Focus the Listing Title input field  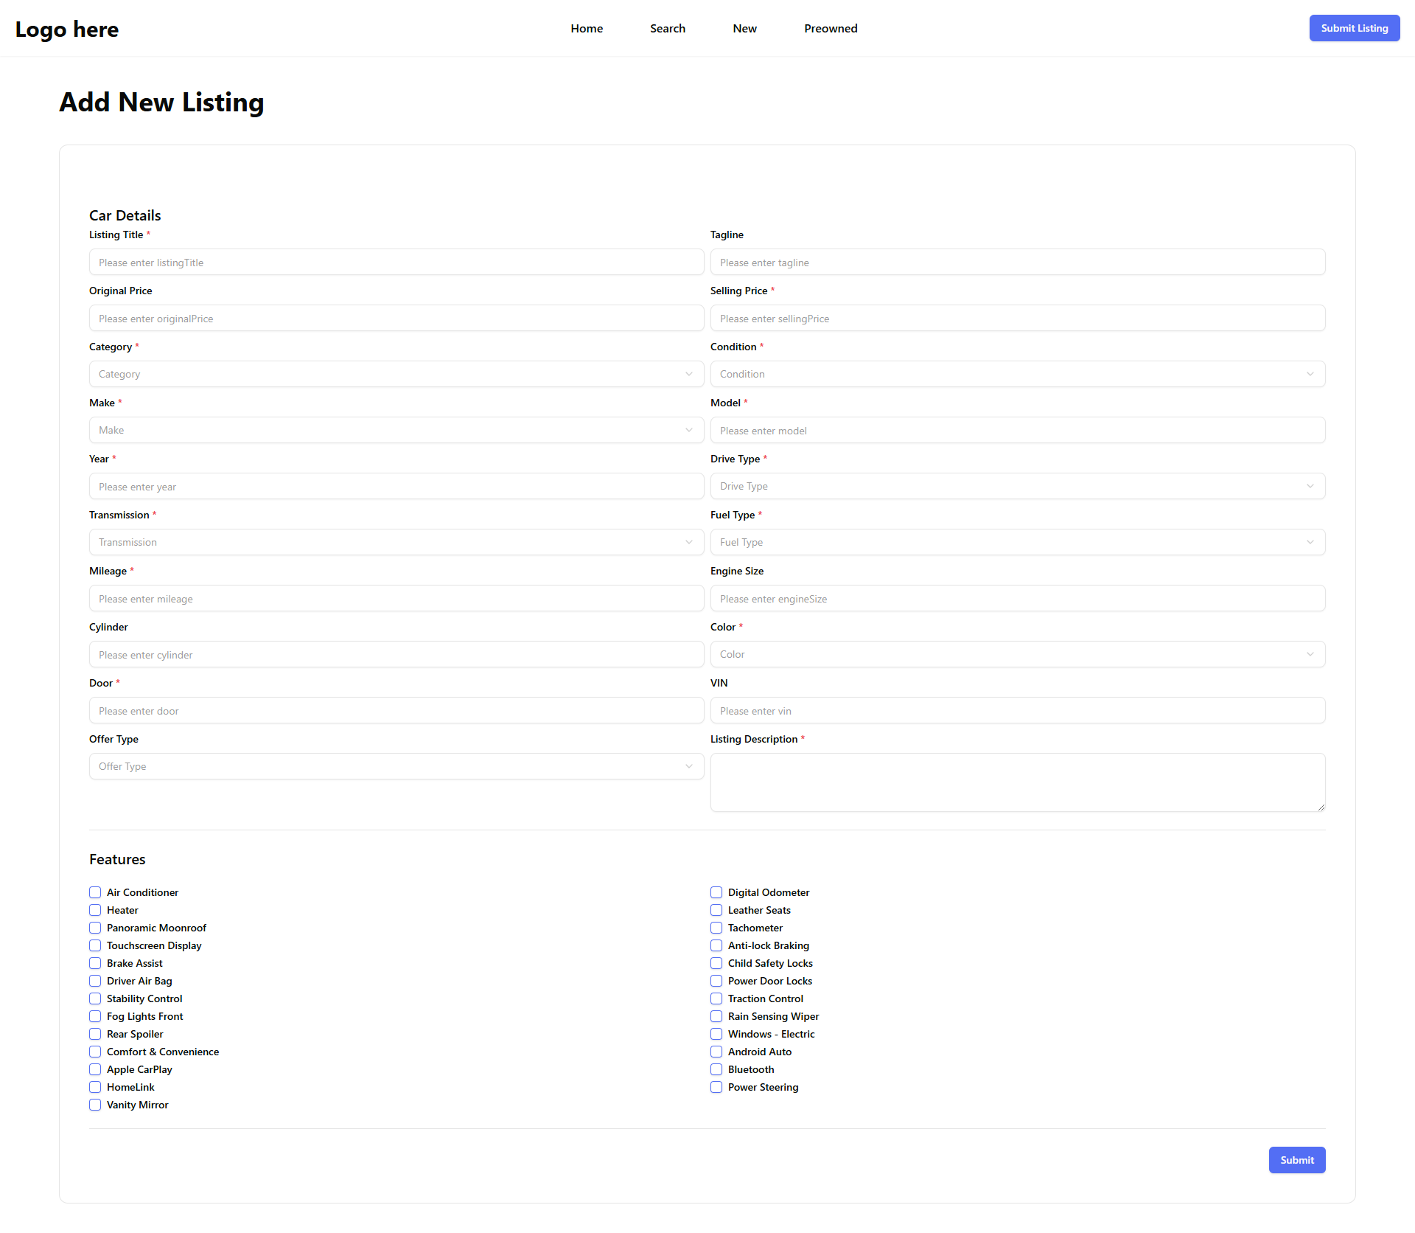pos(396,263)
